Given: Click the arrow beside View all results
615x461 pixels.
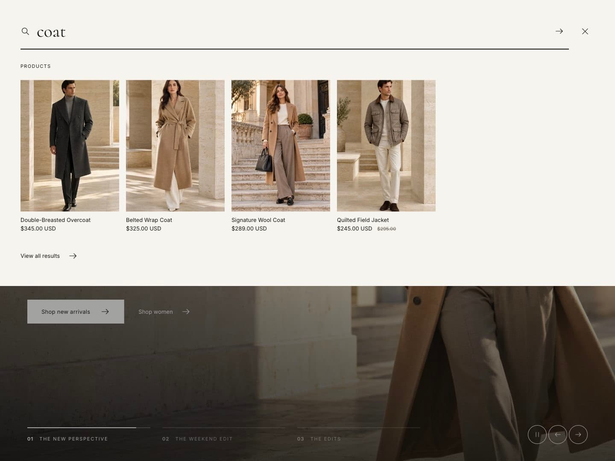Looking at the screenshot, I should pos(73,256).
